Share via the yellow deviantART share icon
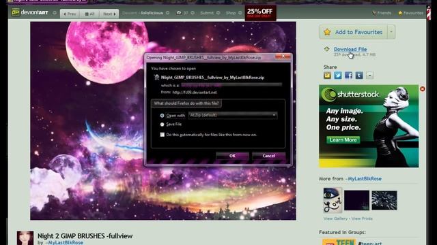 point(327,76)
